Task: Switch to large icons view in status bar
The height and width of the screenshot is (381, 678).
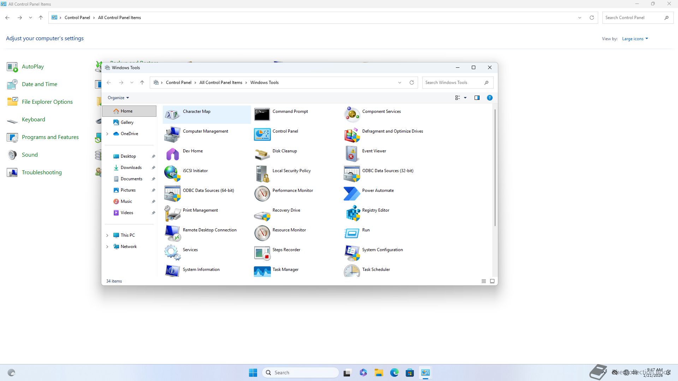Action: coord(492,281)
